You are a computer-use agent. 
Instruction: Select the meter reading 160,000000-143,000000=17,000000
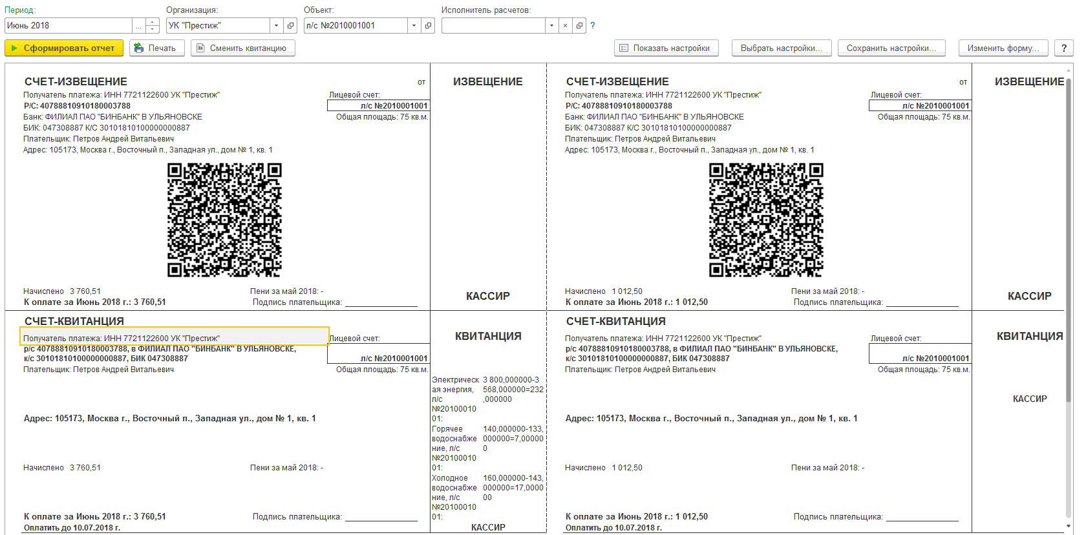(513, 488)
